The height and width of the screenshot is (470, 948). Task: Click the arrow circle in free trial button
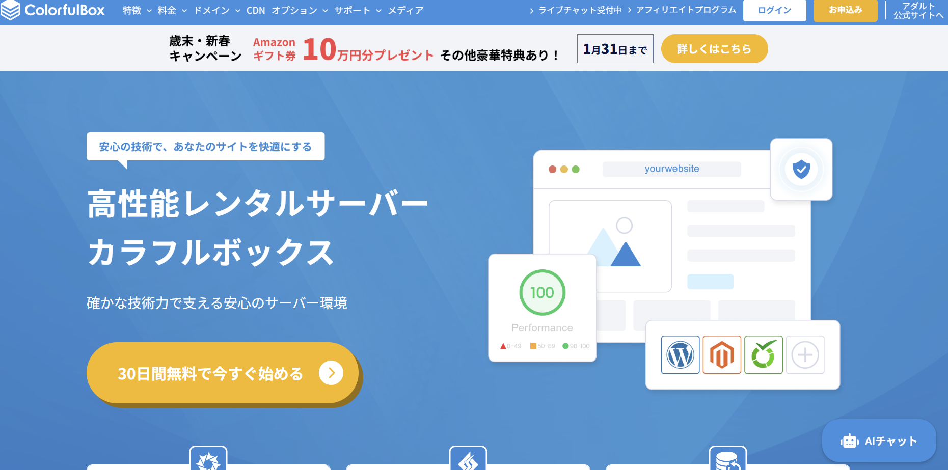coord(331,373)
